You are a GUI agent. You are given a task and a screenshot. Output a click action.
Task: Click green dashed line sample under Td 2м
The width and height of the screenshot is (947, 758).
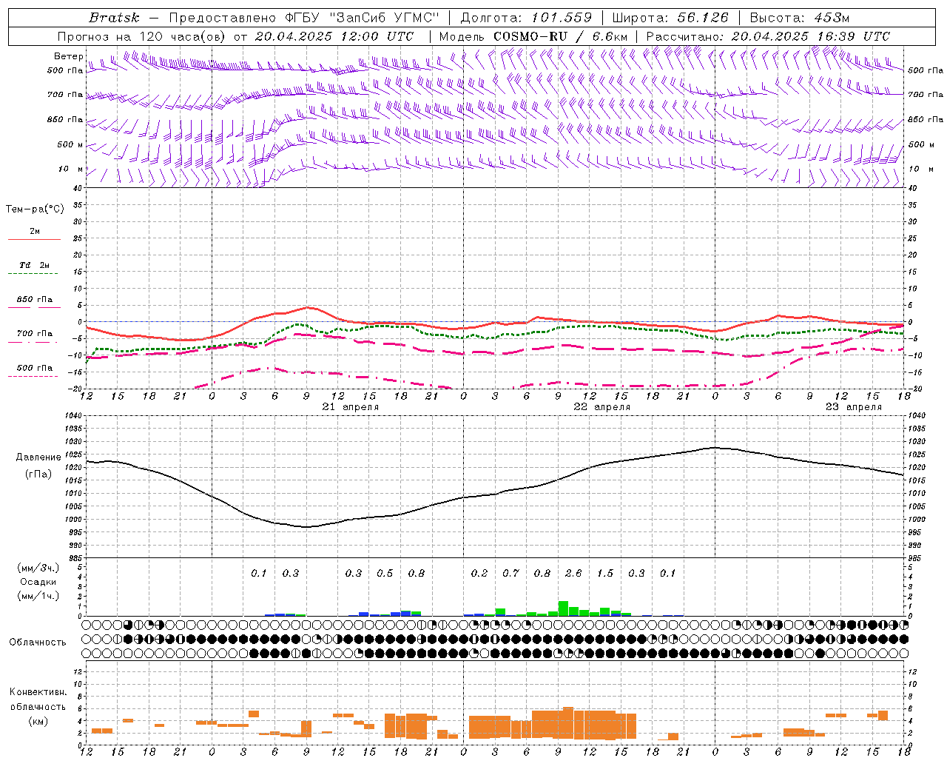pyautogui.click(x=33, y=274)
